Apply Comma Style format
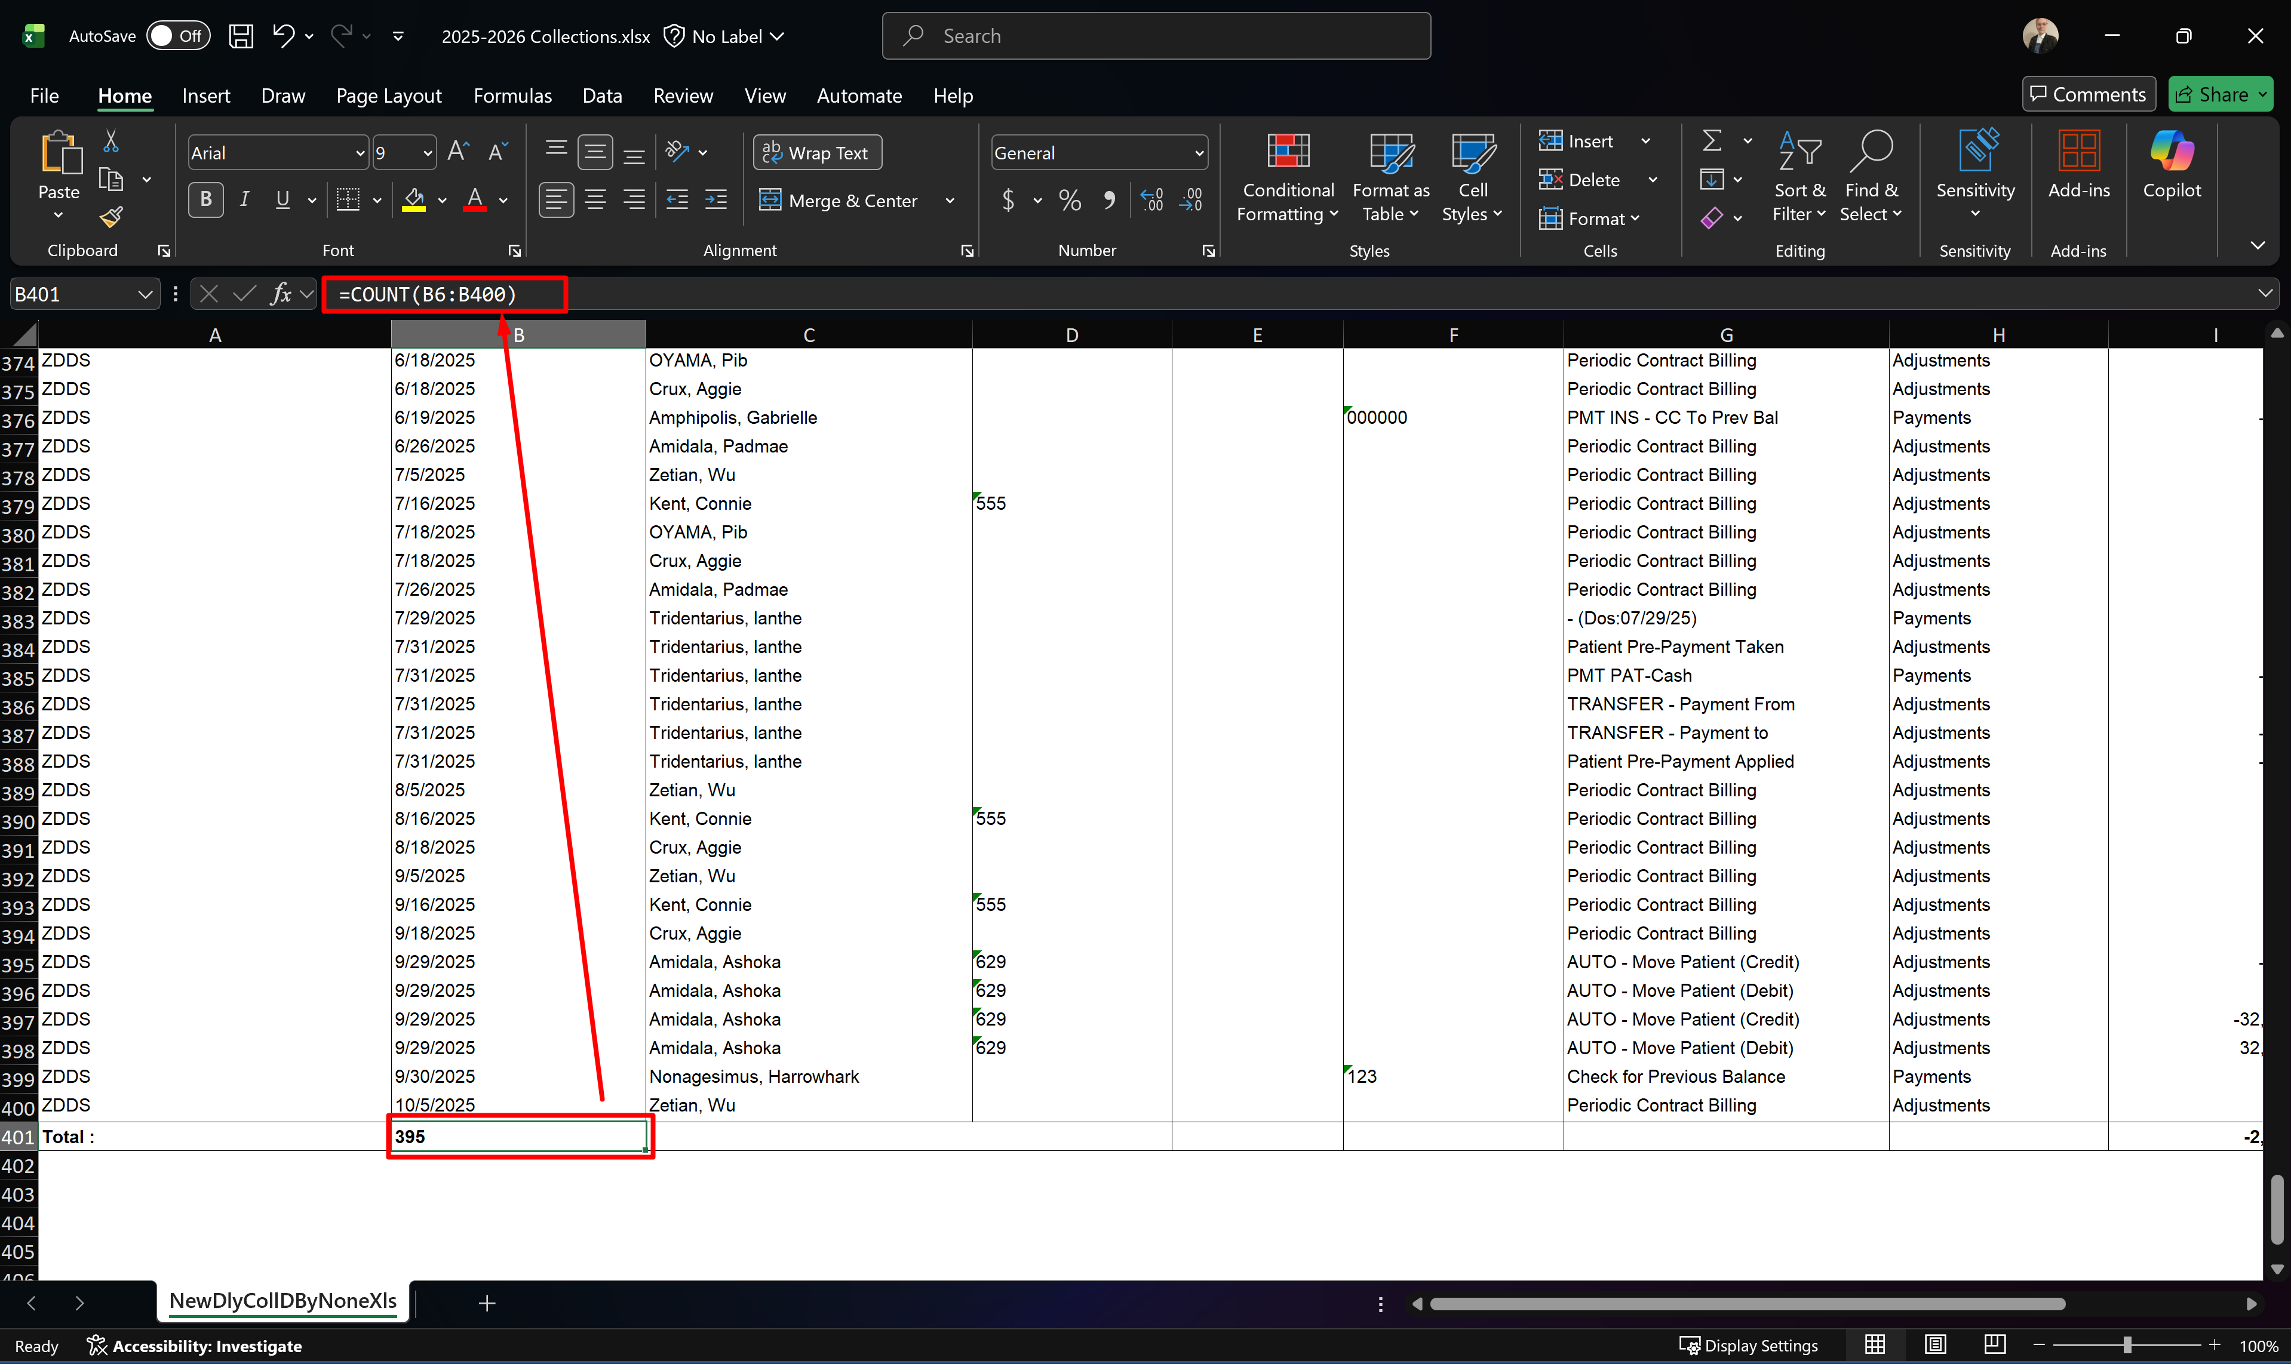The width and height of the screenshot is (2291, 1364). coord(1110,199)
